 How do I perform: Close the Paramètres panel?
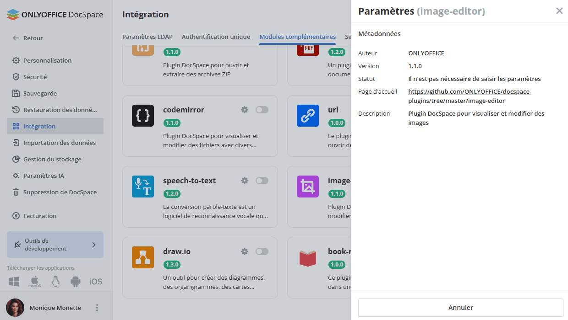[x=559, y=11]
